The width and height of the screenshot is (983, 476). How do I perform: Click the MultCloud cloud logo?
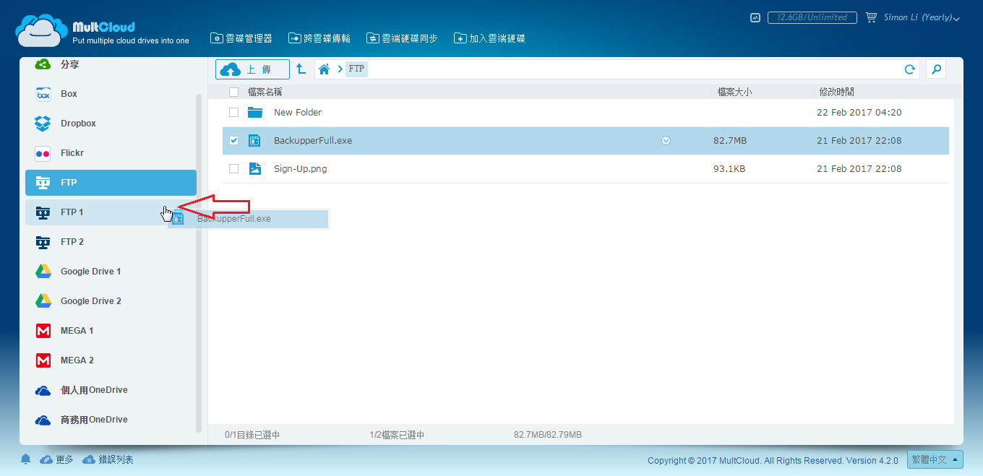(42, 30)
